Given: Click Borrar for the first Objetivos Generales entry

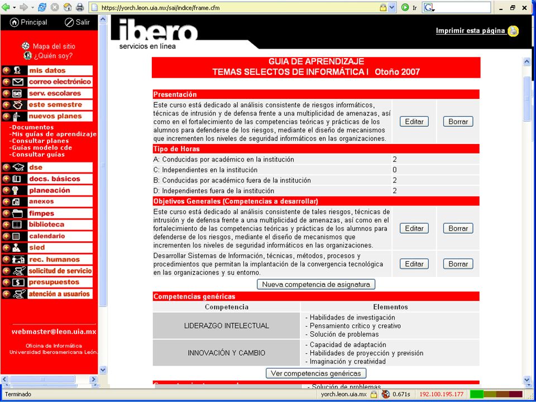Looking at the screenshot, I should tap(458, 228).
